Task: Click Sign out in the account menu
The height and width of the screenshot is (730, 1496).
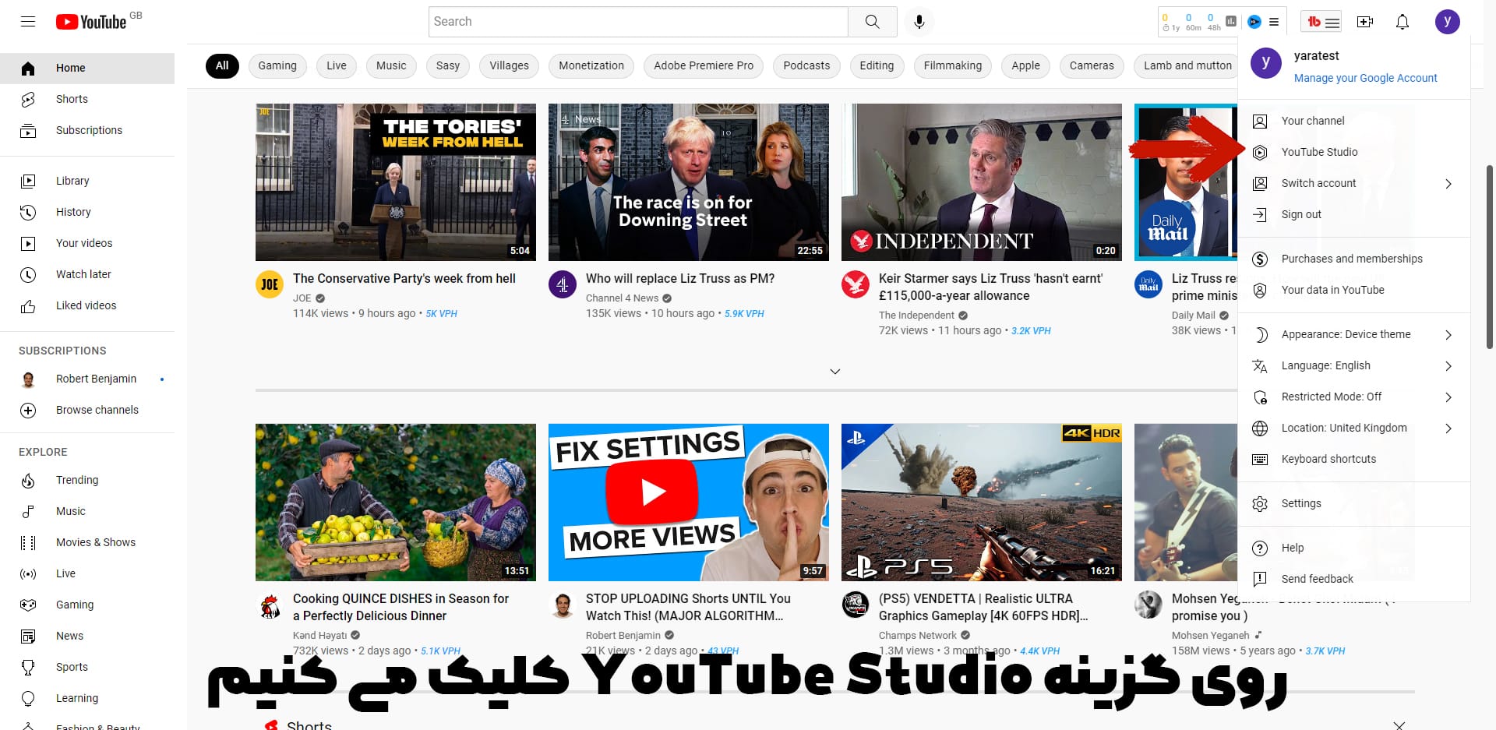Action: (x=1300, y=214)
